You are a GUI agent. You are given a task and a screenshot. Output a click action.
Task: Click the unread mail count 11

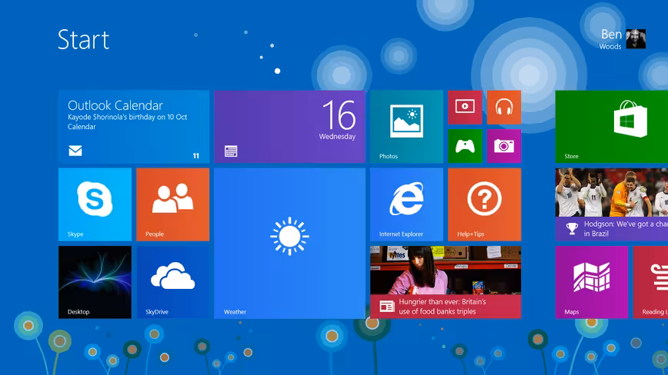[196, 156]
